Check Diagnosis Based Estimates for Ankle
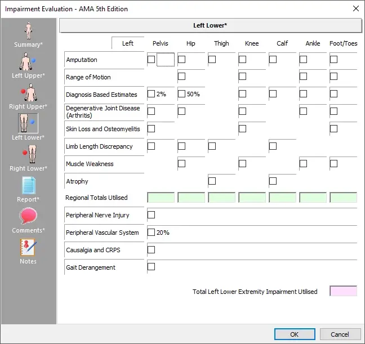This screenshot has width=365, height=344. pyautogui.click(x=303, y=94)
